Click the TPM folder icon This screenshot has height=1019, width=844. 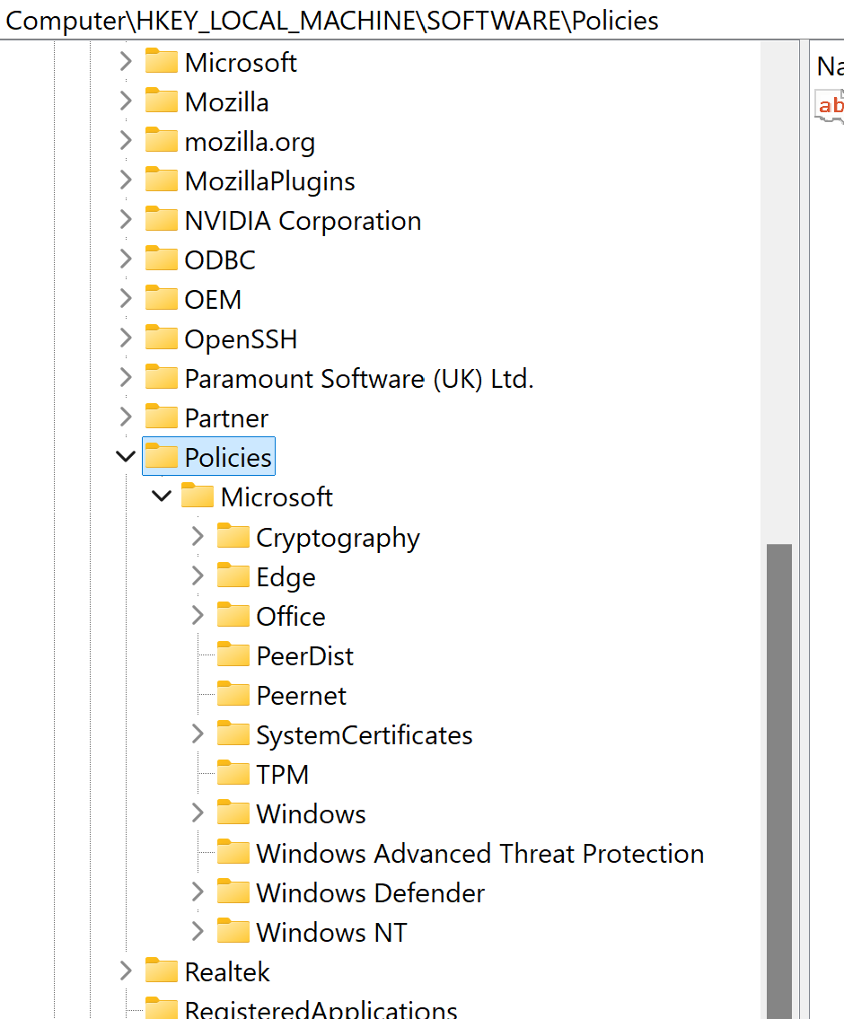pos(233,773)
